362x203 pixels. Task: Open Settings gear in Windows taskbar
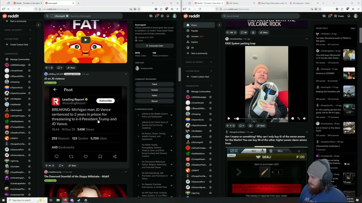tap(86, 200)
